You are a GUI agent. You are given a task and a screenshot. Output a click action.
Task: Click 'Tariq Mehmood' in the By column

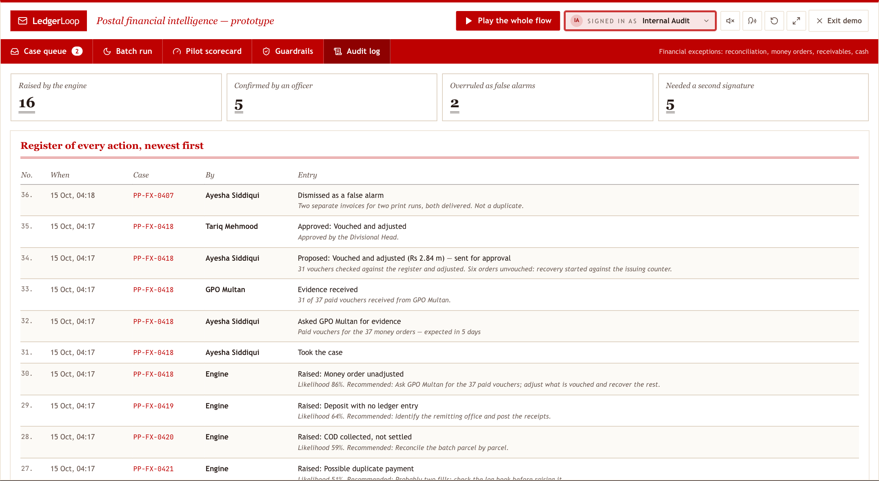tap(232, 226)
